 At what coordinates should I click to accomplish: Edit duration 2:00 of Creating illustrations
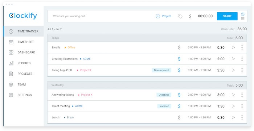tap(221, 59)
